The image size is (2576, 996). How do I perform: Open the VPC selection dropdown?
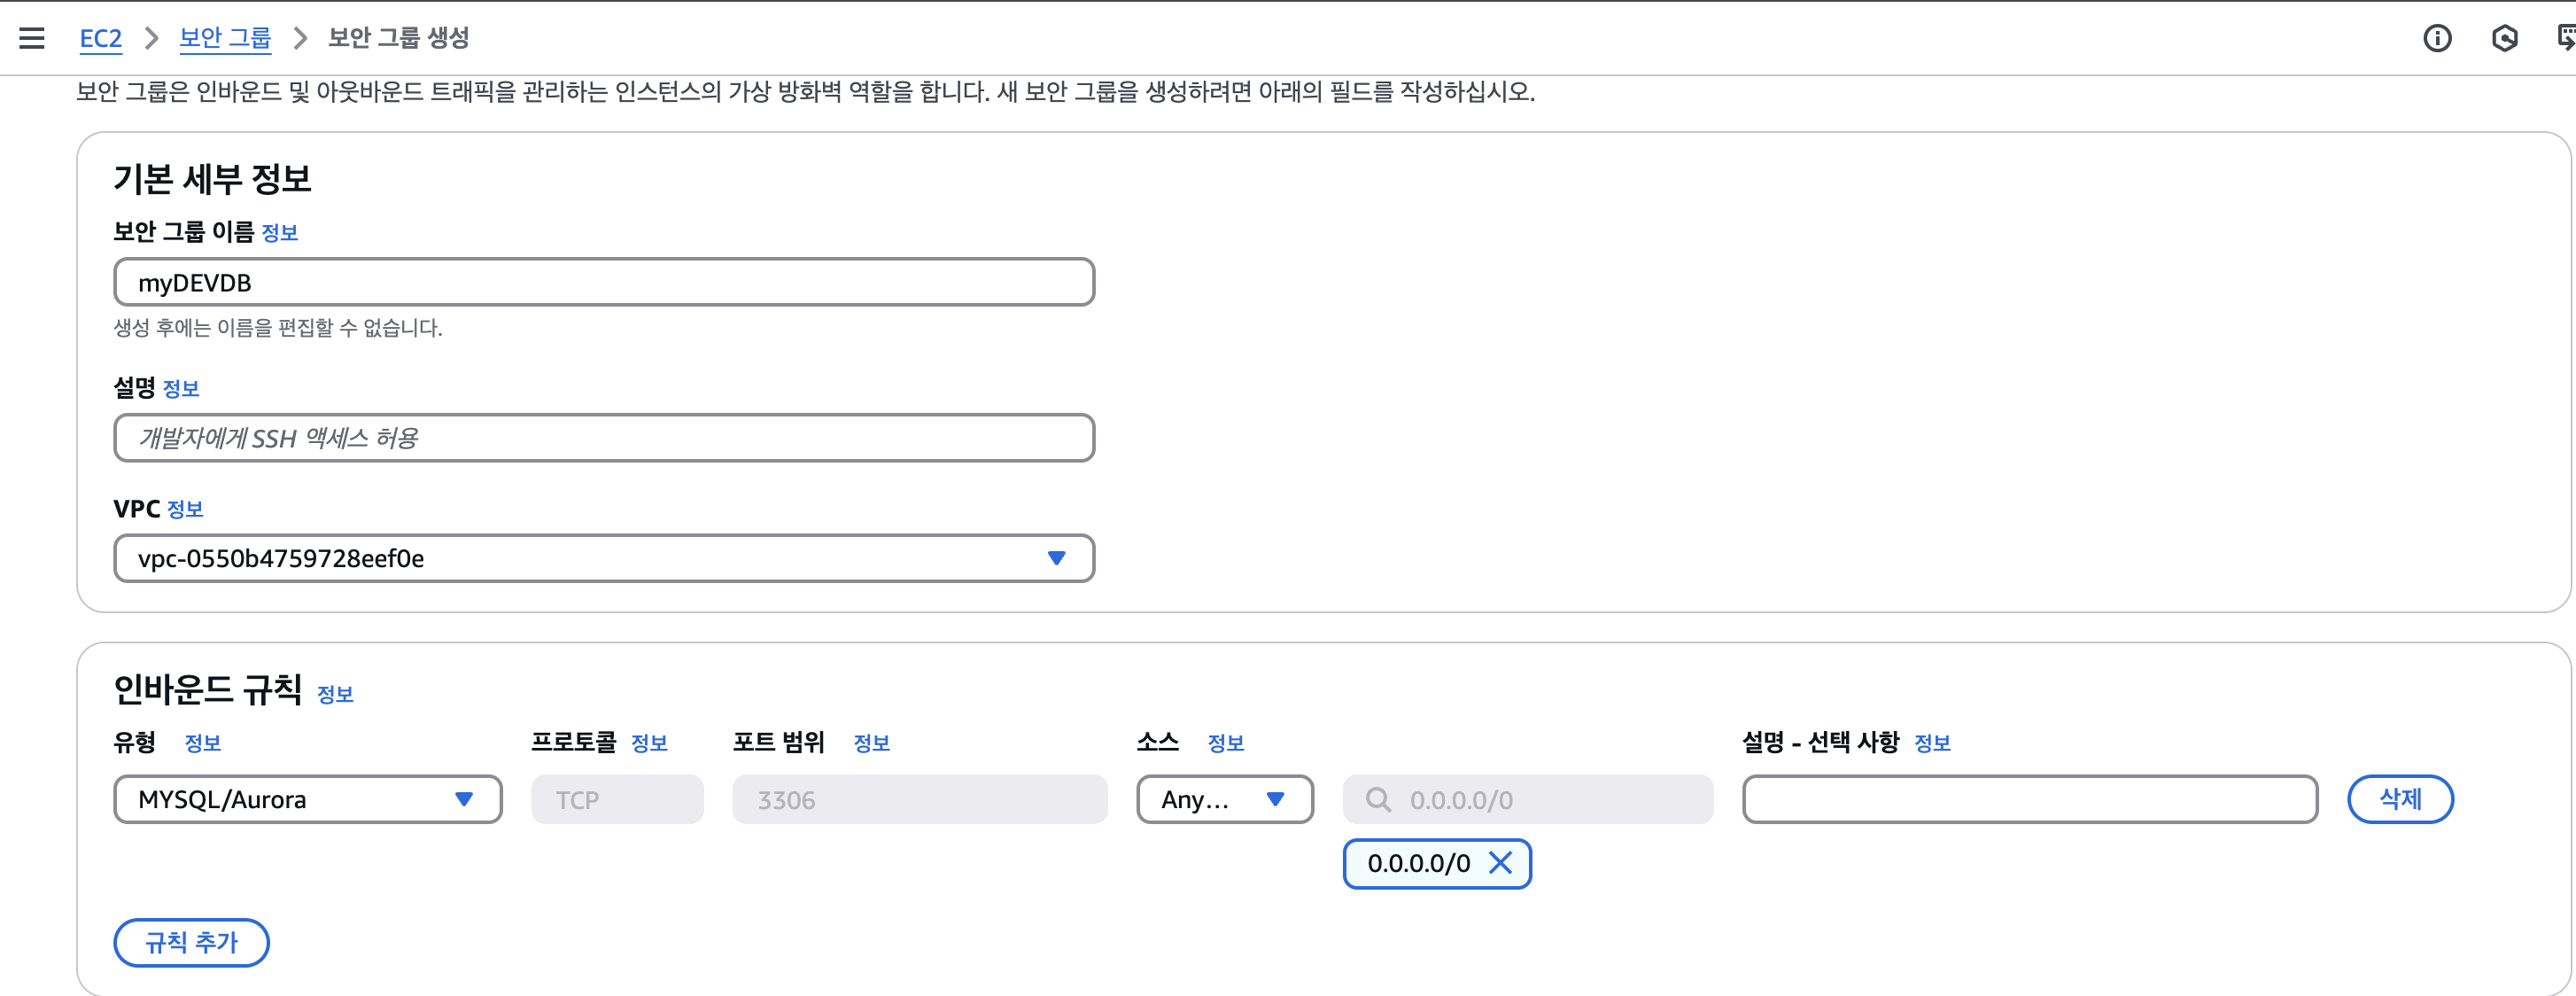(x=1056, y=558)
